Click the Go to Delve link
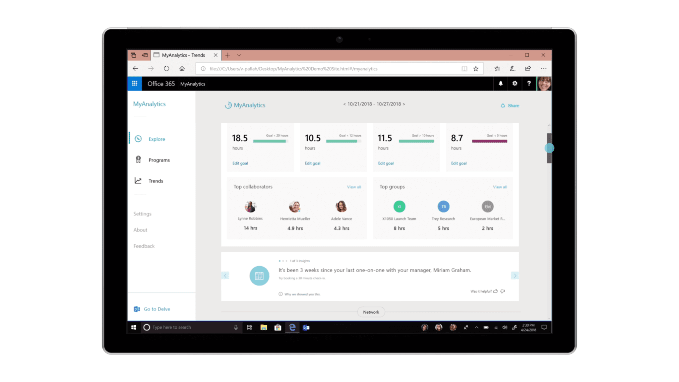The image size is (679, 382). tap(152, 309)
